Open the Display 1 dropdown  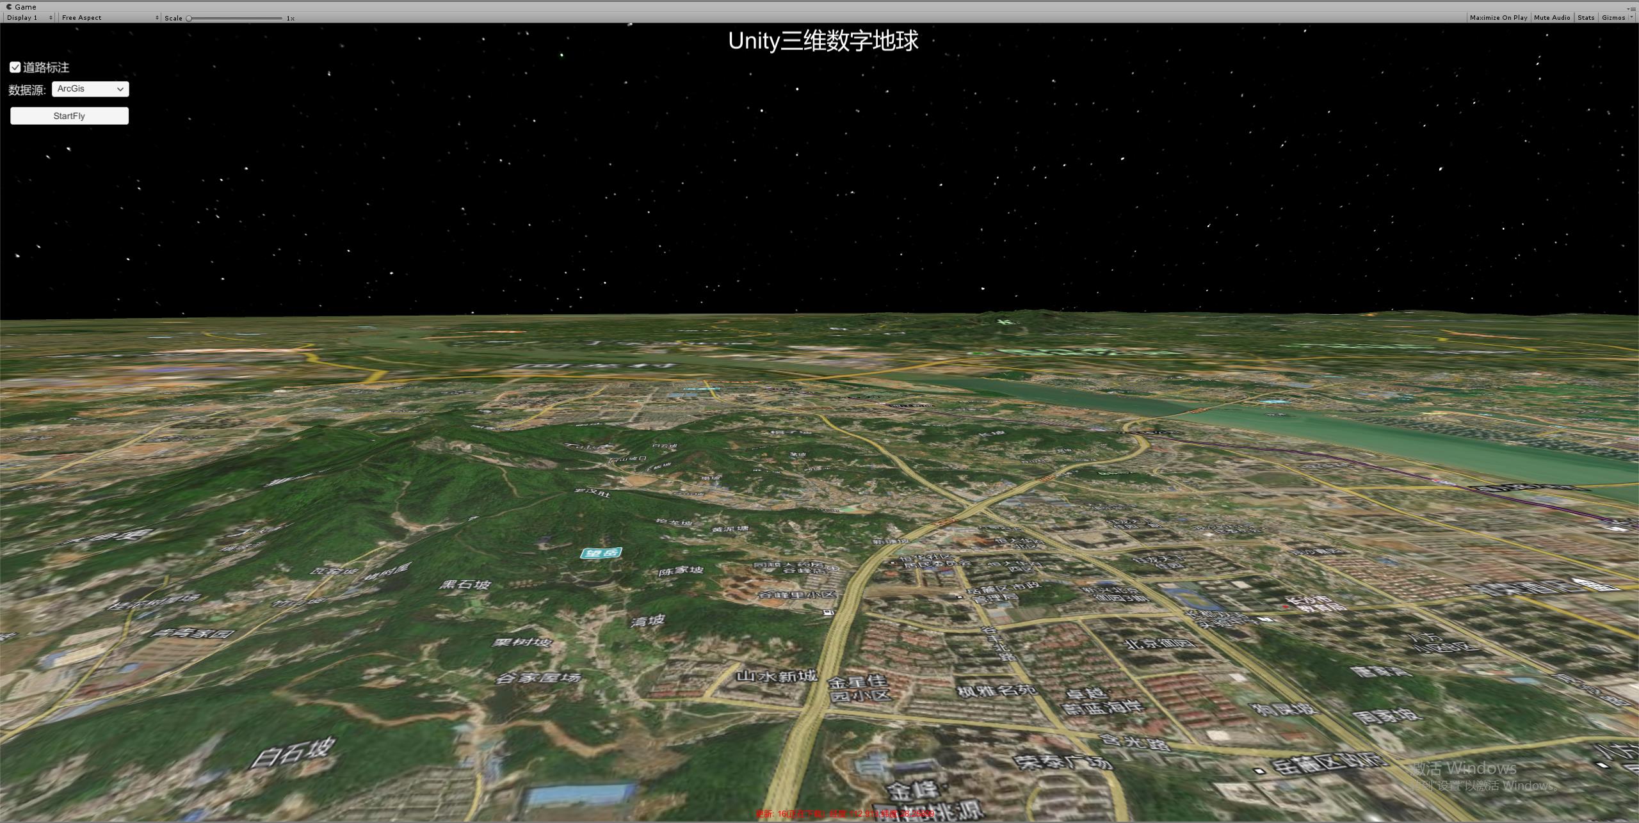coord(29,17)
